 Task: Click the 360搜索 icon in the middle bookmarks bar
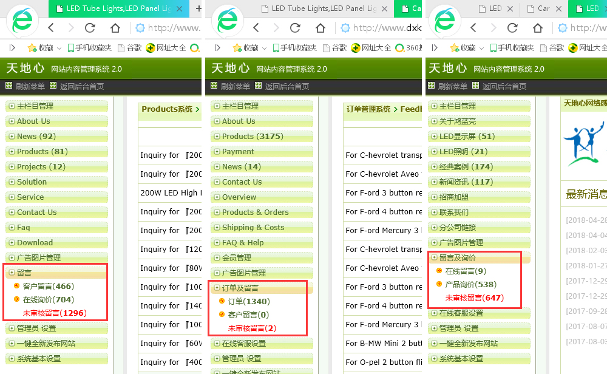[400, 48]
